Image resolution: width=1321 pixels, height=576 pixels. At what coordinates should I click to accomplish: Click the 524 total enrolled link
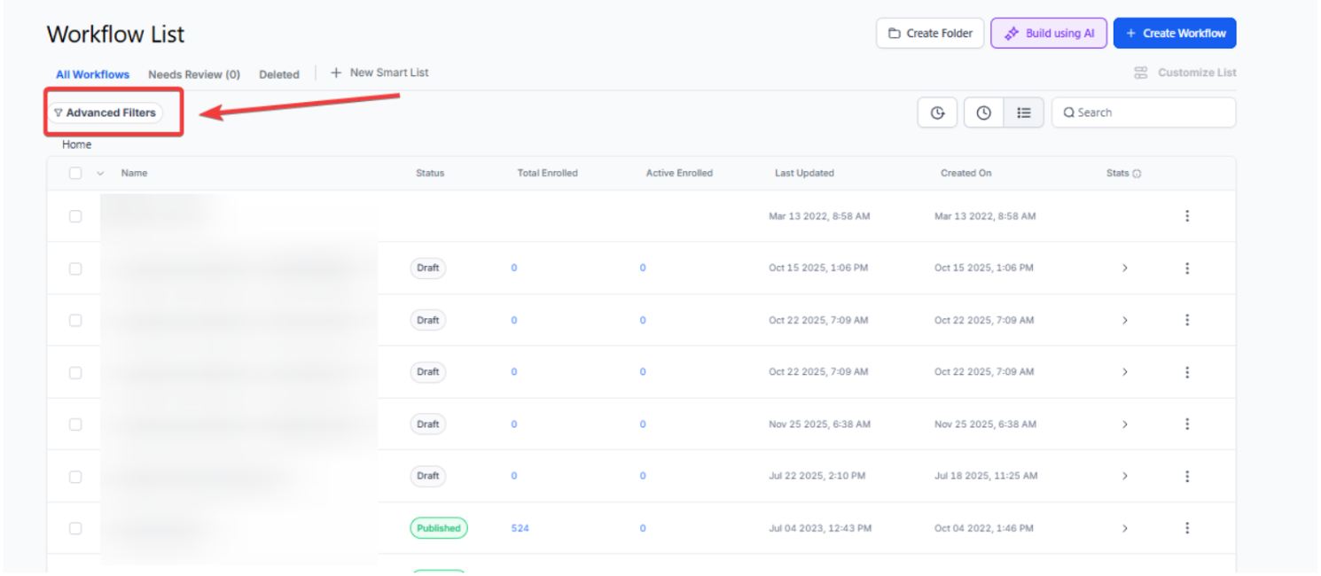point(520,528)
